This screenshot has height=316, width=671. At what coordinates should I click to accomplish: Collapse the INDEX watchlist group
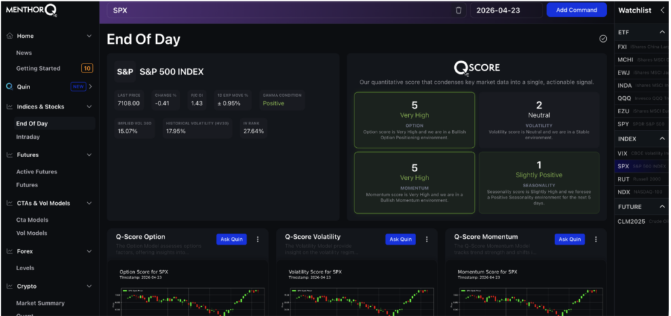(x=662, y=139)
